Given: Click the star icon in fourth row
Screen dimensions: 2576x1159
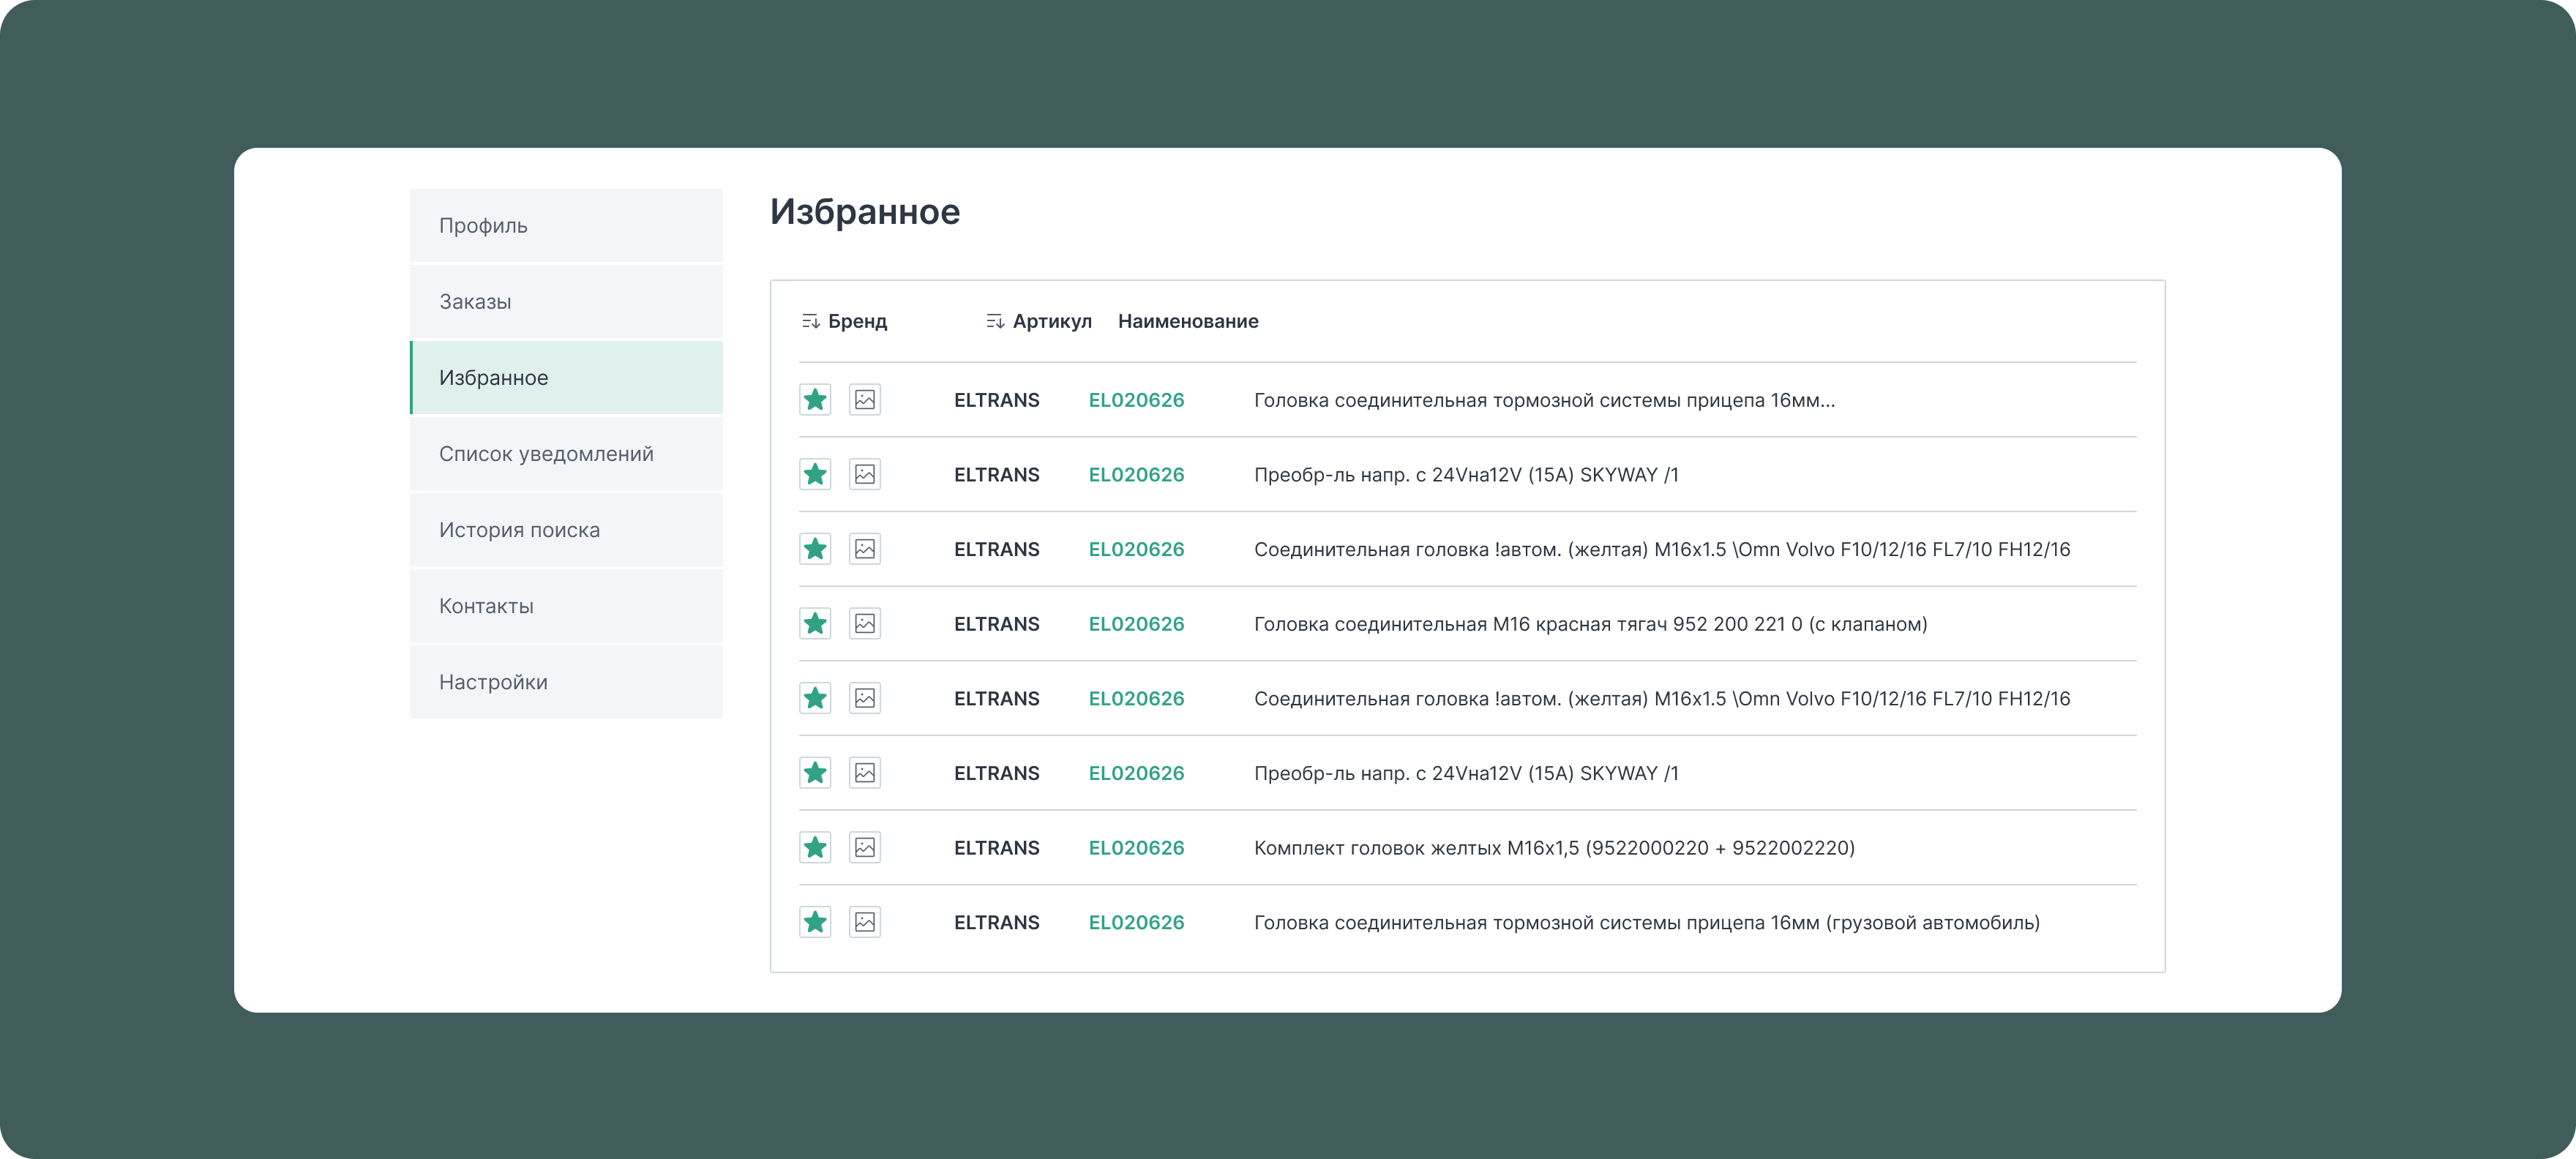Looking at the screenshot, I should 815,624.
